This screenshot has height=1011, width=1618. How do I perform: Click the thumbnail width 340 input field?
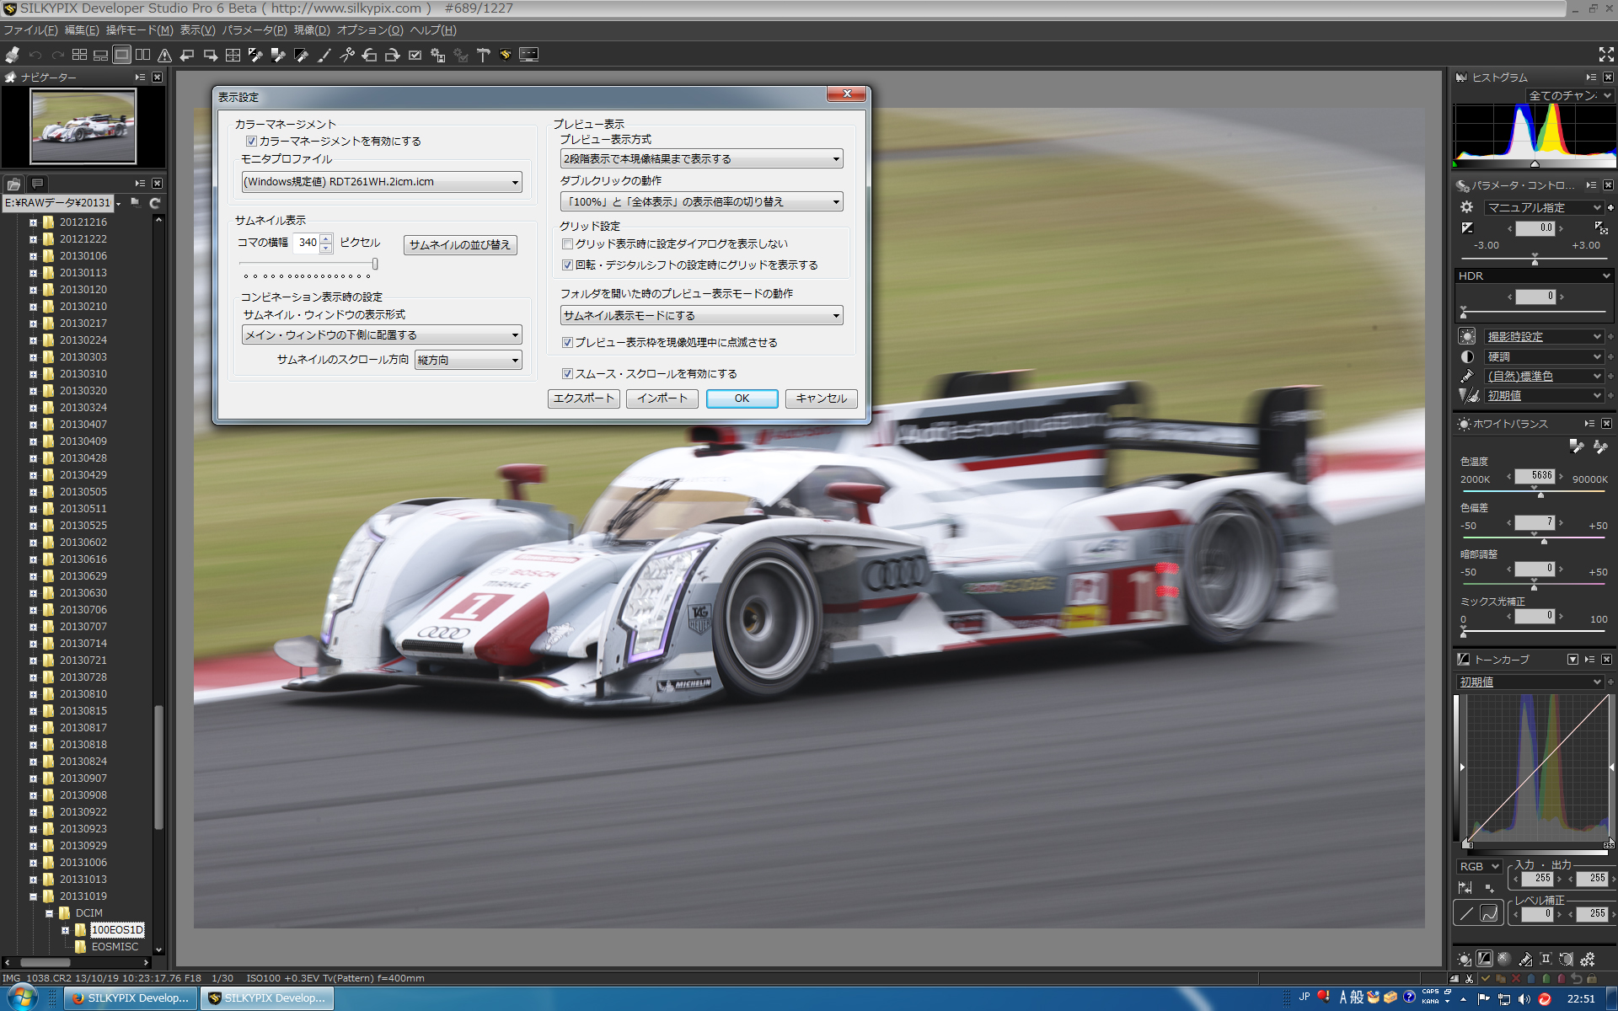click(308, 243)
